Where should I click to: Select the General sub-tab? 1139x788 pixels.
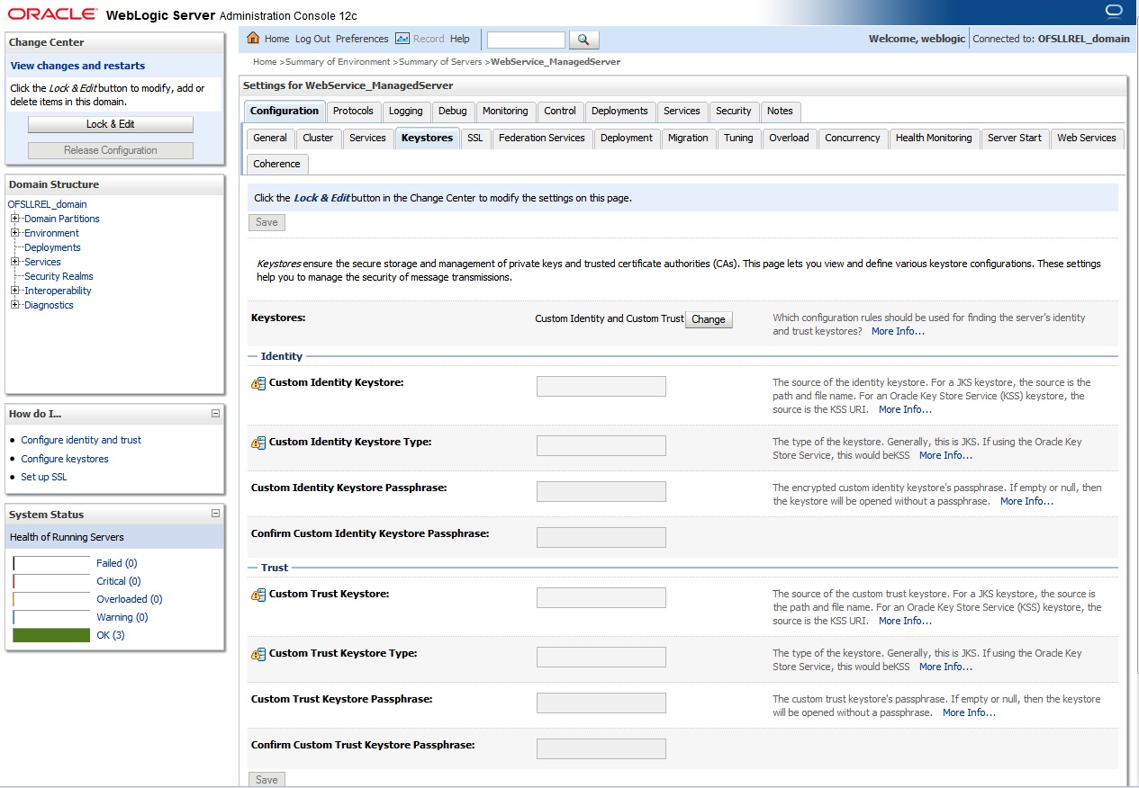(x=270, y=139)
